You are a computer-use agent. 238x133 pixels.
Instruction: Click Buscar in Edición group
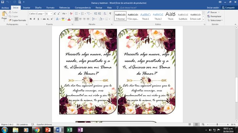click(212, 12)
